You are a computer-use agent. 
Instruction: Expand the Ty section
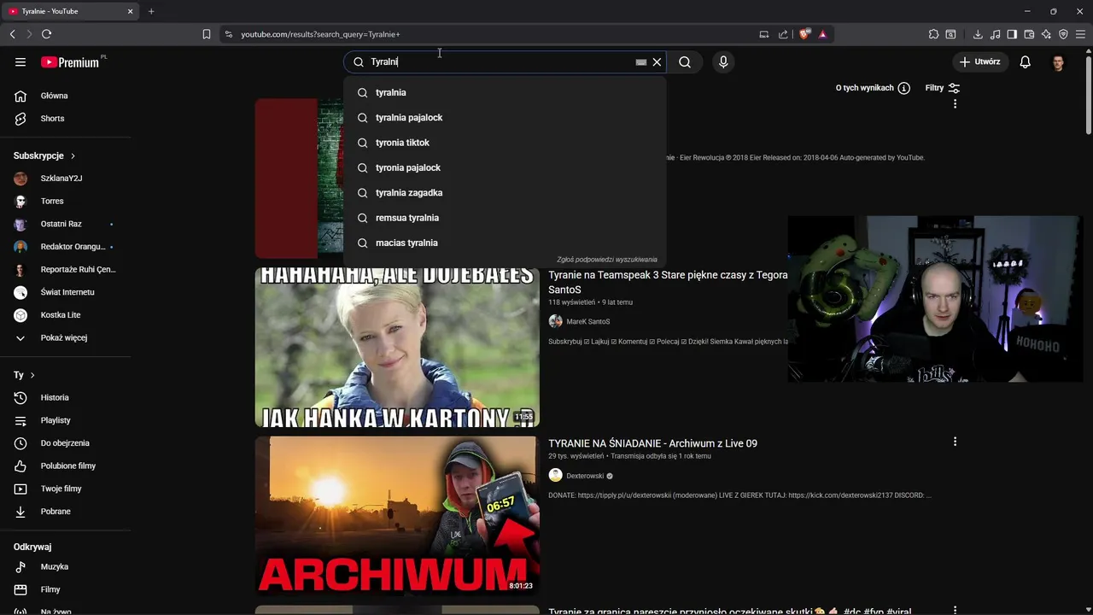coord(24,375)
